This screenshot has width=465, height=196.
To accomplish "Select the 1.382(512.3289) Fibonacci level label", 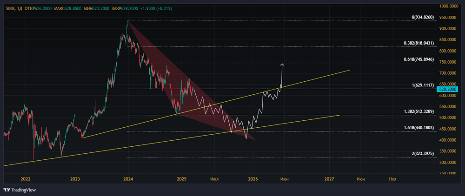I will coord(419,111).
